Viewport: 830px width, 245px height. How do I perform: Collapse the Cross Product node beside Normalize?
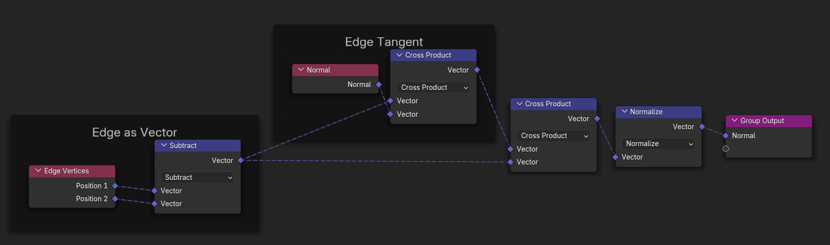(x=520, y=103)
